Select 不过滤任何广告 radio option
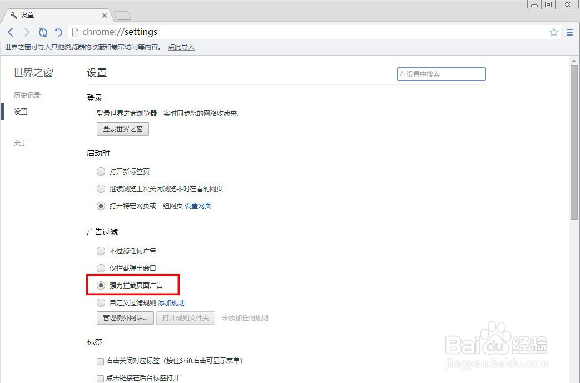The width and height of the screenshot is (580, 383). [x=101, y=251]
